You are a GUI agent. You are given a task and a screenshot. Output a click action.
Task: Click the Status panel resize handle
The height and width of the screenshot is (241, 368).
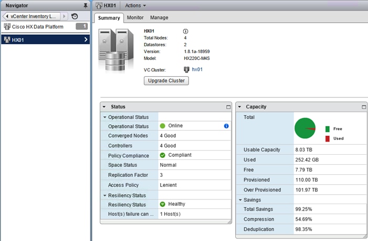point(229,222)
